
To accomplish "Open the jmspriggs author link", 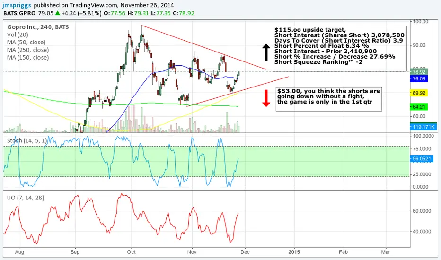I will 17,5.
